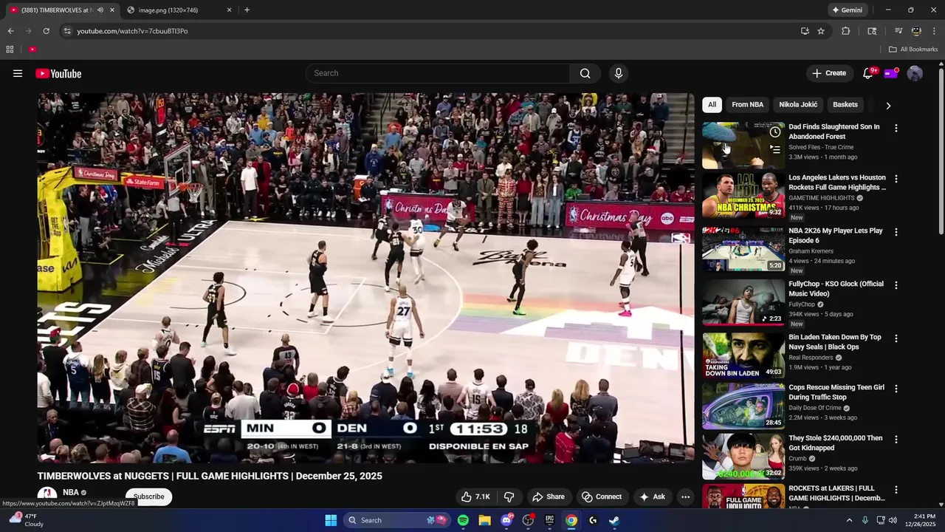Click the magnifier search button
The width and height of the screenshot is (945, 532).
[585, 73]
